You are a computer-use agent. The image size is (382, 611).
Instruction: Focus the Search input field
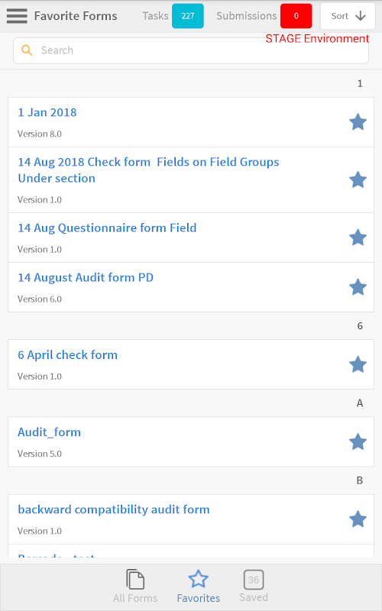pos(191,50)
